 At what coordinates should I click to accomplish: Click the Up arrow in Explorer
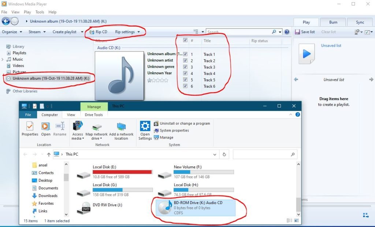click(x=49, y=154)
